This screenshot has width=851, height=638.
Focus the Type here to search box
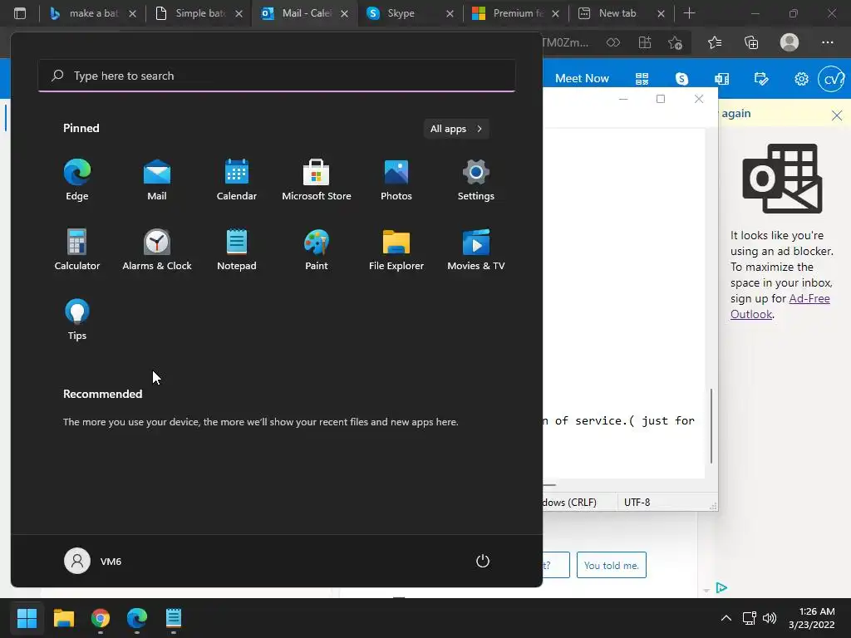click(x=277, y=76)
